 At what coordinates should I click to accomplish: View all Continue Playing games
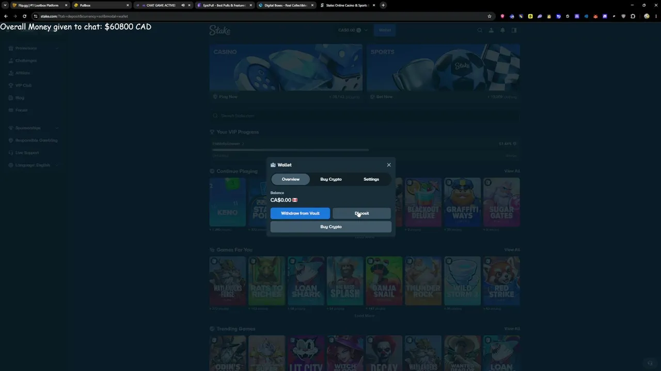click(x=512, y=171)
